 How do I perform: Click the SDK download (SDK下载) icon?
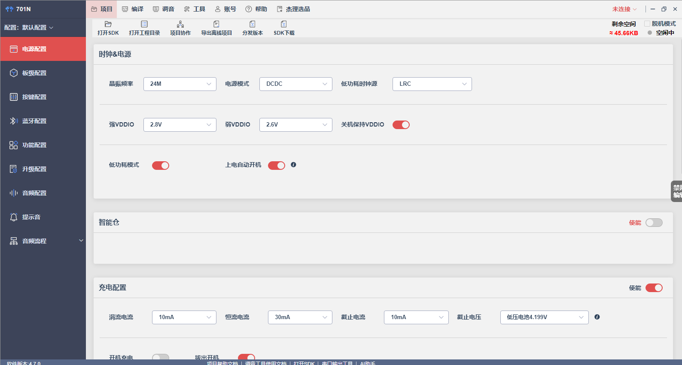tap(284, 24)
